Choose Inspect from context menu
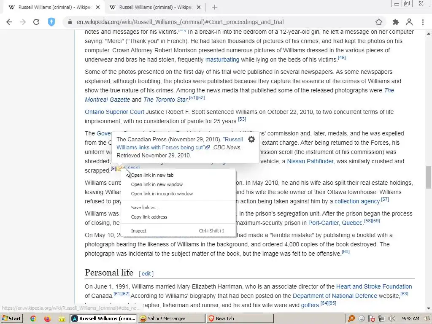The height and width of the screenshot is (324, 432). coord(178,231)
